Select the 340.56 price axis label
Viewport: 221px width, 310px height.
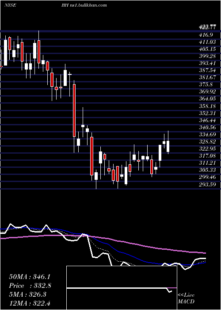point(208,128)
